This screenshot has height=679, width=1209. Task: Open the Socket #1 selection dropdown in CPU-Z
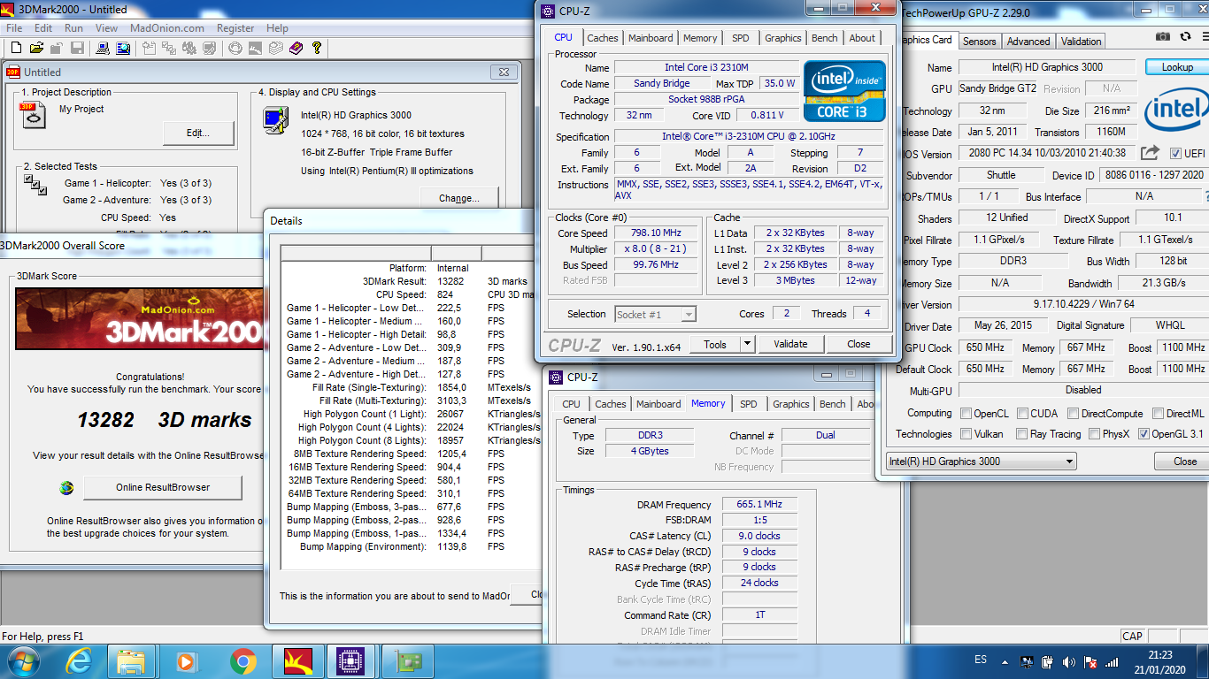click(x=655, y=314)
